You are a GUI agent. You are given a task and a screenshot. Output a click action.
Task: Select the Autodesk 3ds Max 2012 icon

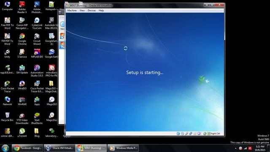(51, 23)
